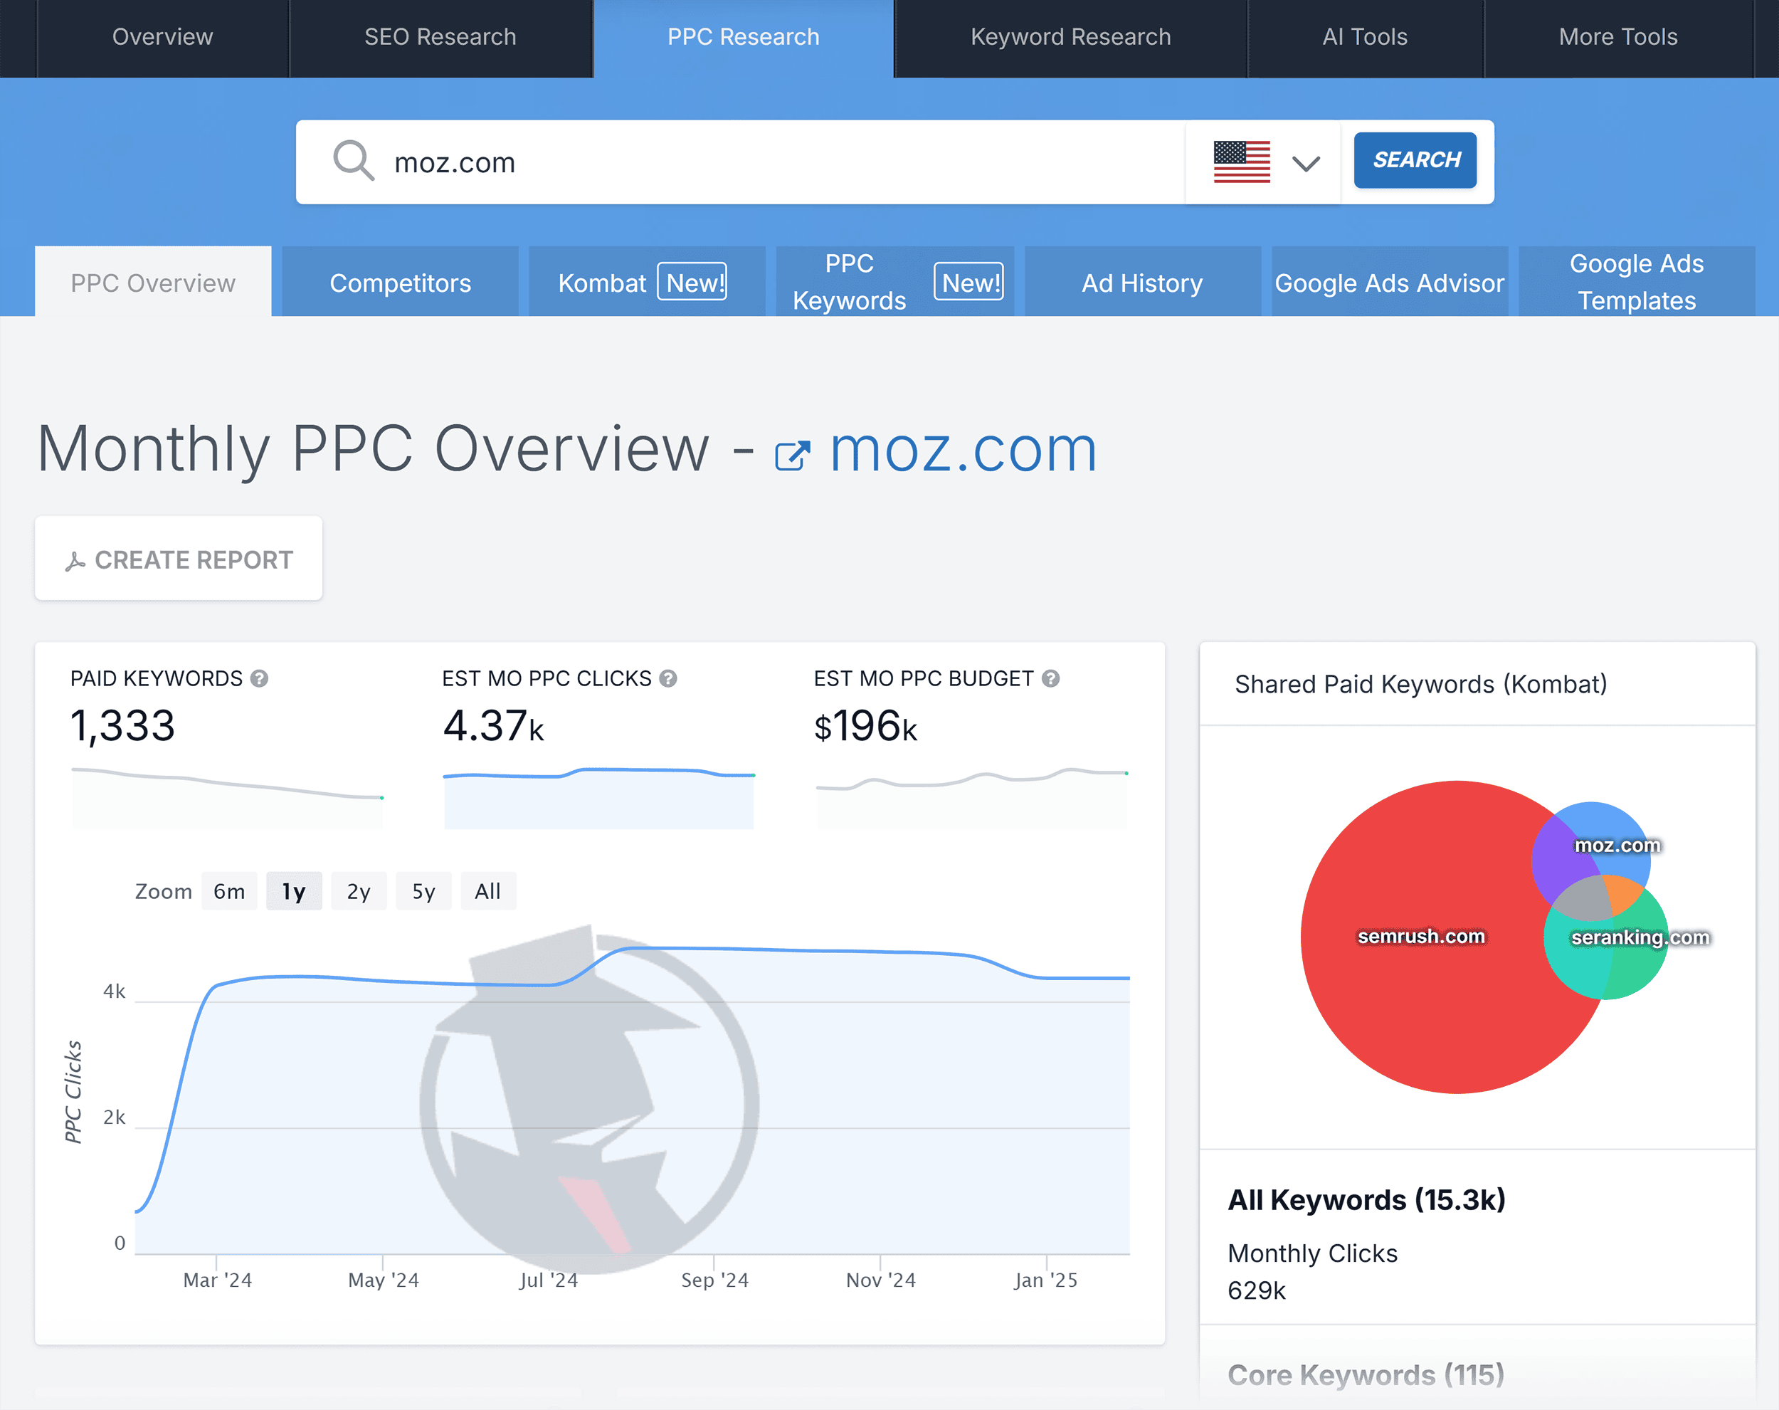Click the Est Mo PPC Budget help icon
1779x1410 pixels.
1050,678
